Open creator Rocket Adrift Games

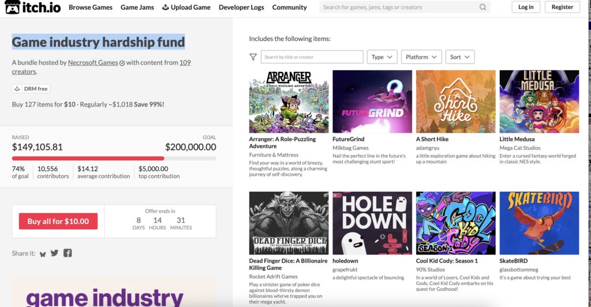click(x=273, y=276)
